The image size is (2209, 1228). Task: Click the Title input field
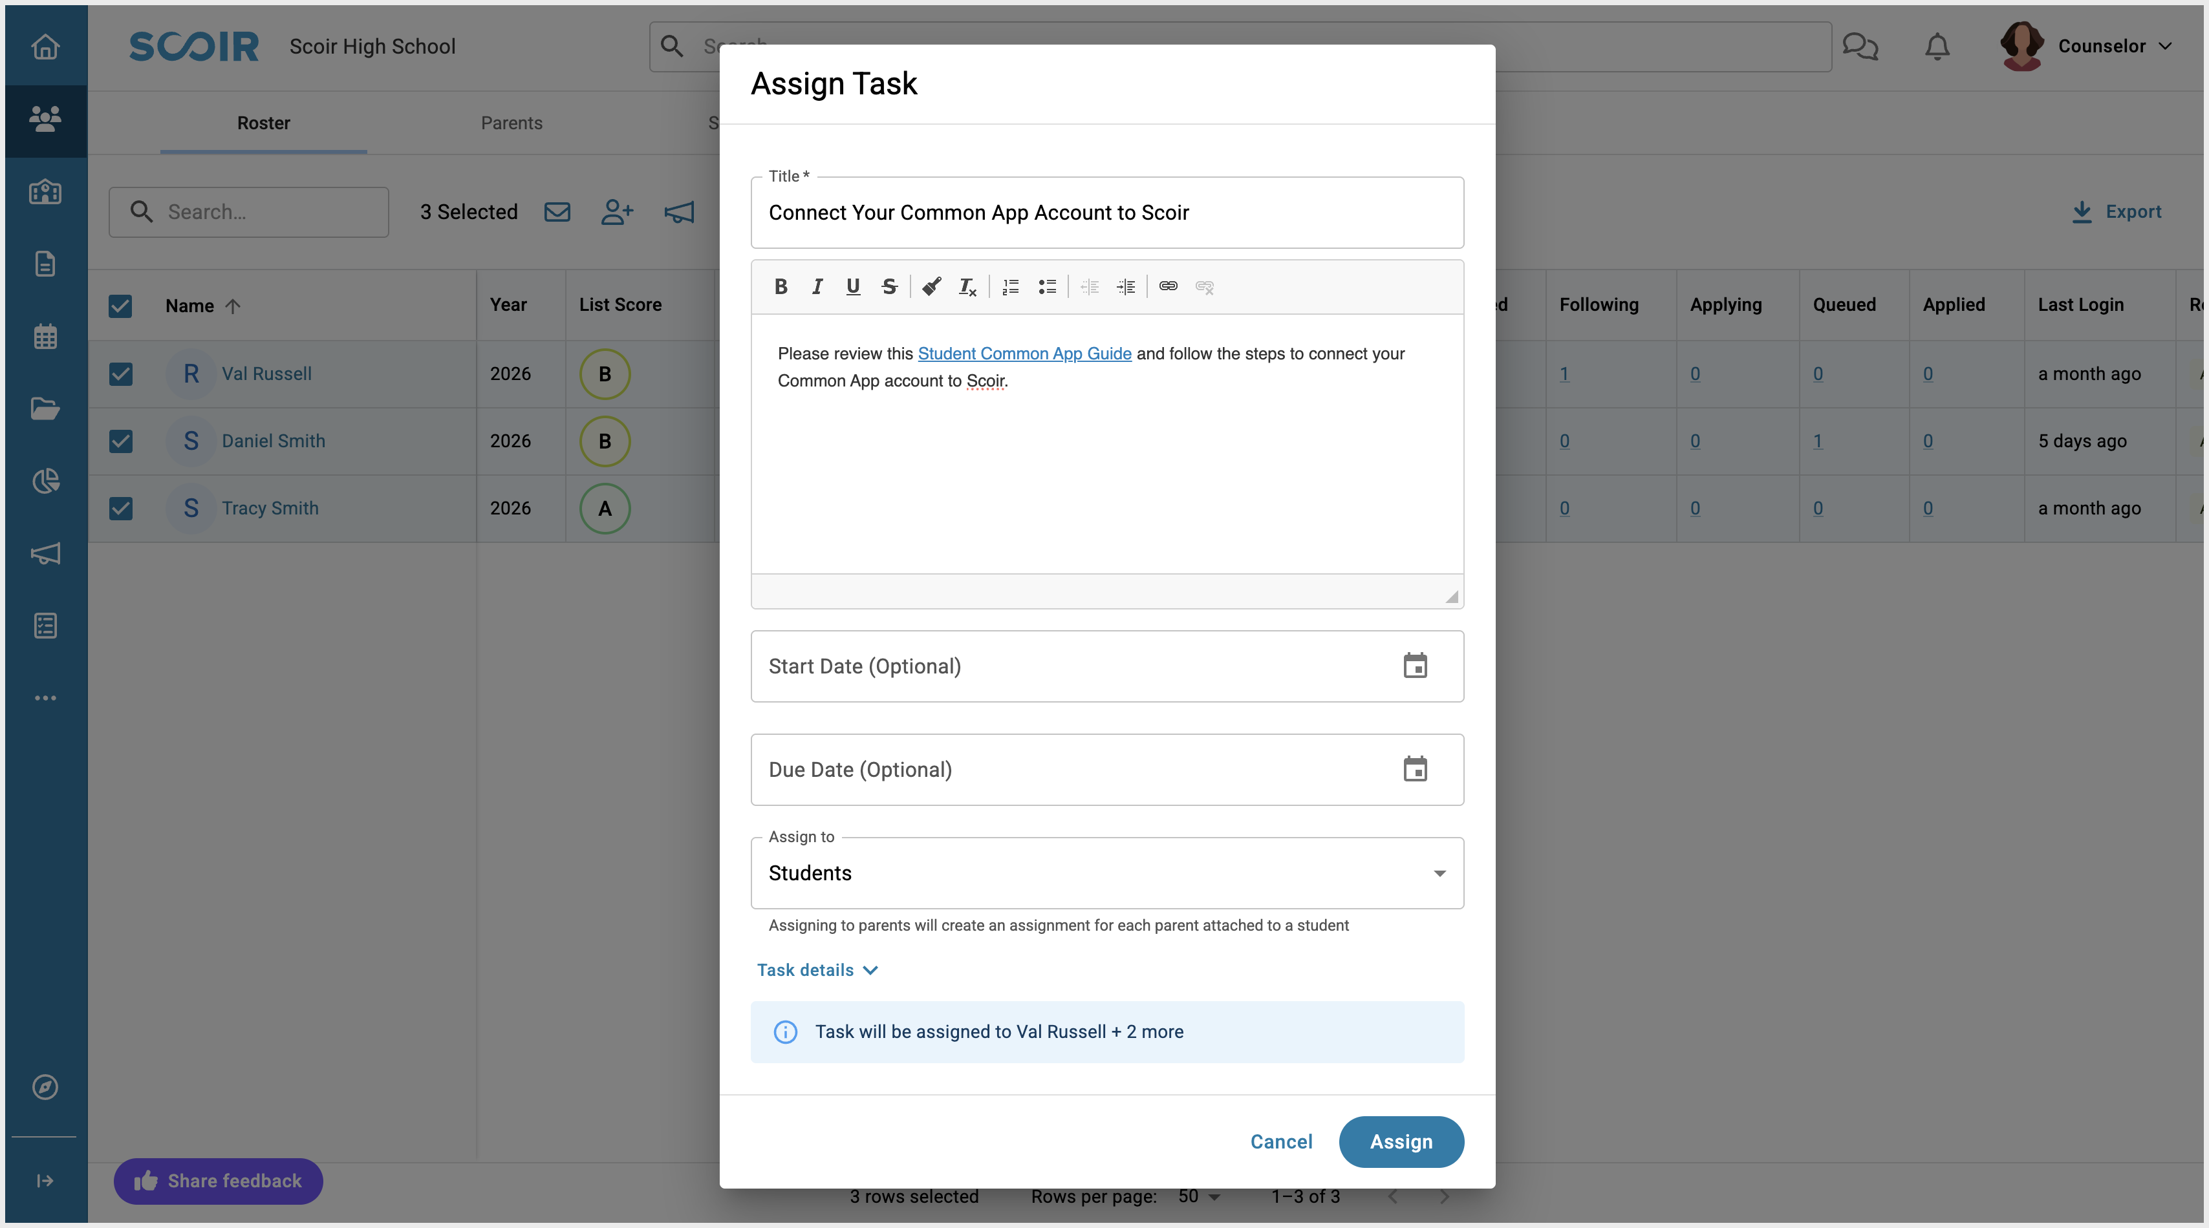pyautogui.click(x=1107, y=213)
